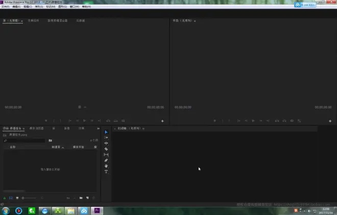Click the Comparison View icon in the Program monitor
The image size is (337, 215).
pyautogui.click(x=299, y=121)
